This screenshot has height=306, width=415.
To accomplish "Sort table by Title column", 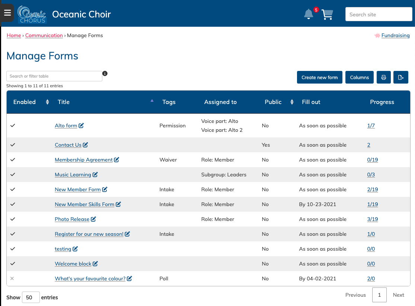I will click(152, 101).
